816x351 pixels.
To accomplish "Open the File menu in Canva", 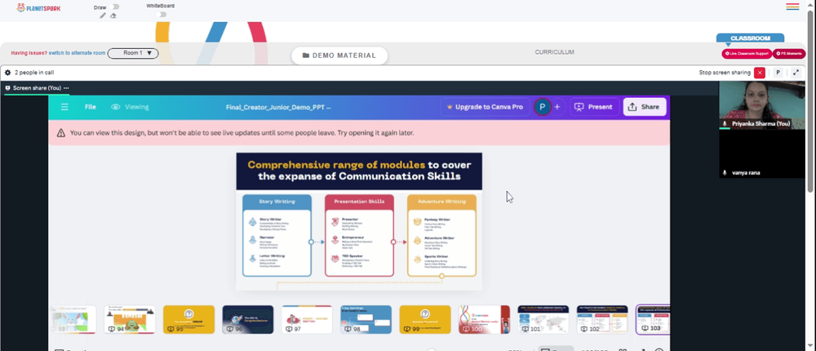I will (x=91, y=107).
